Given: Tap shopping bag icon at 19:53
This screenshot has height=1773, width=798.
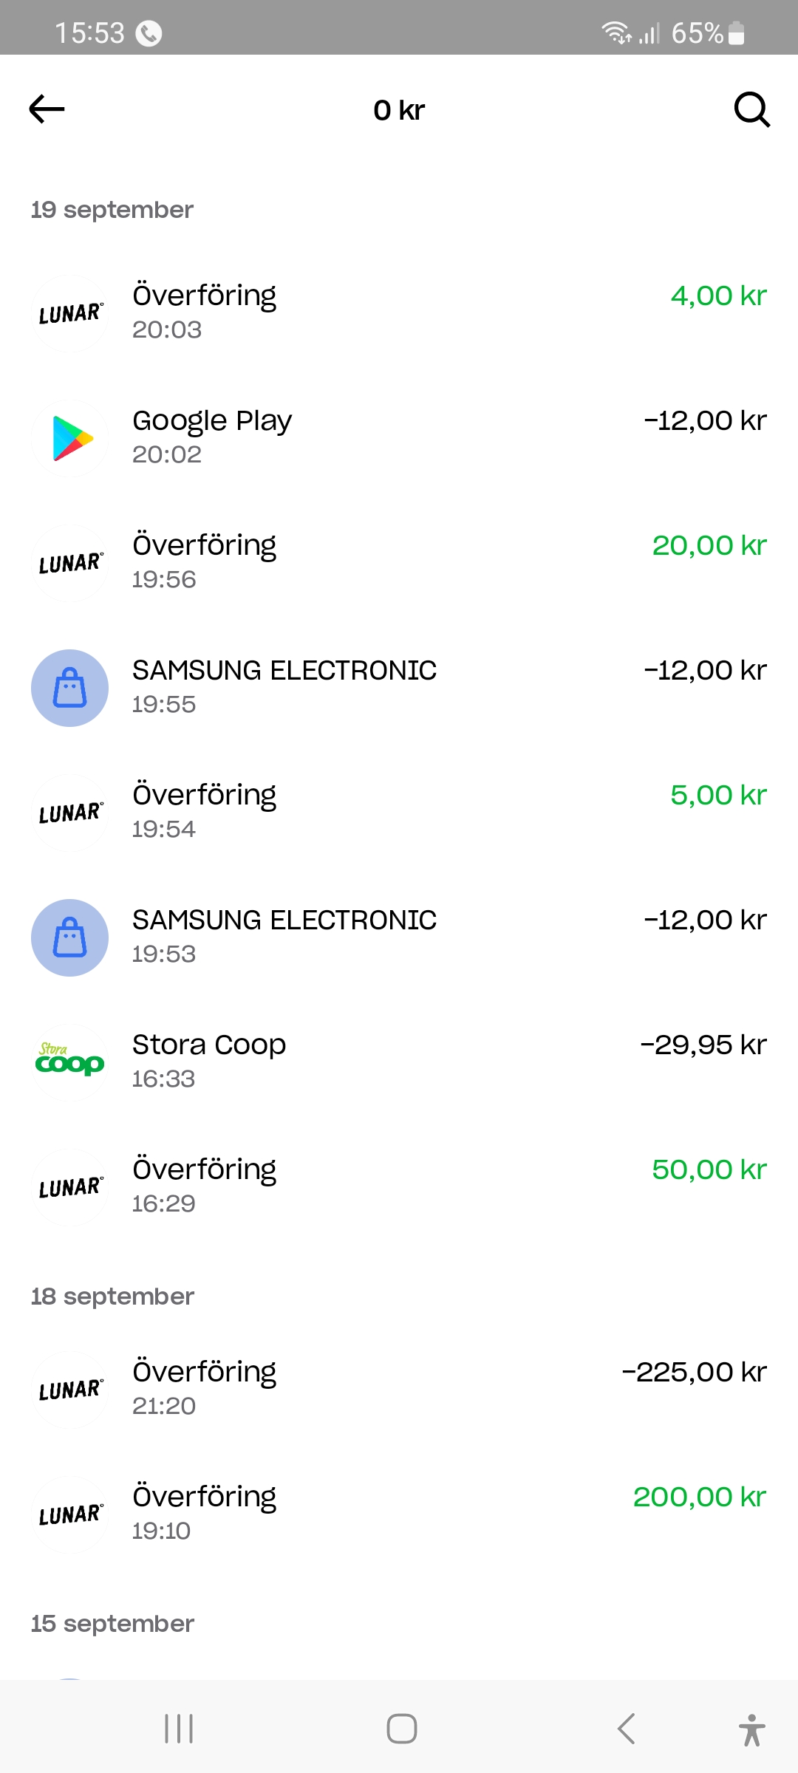Looking at the screenshot, I should point(70,937).
